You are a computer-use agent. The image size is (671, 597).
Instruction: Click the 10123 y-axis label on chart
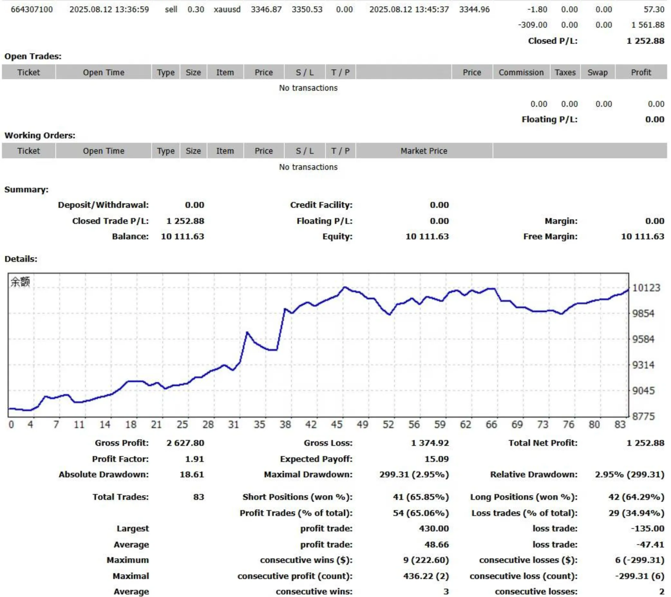[x=646, y=288]
